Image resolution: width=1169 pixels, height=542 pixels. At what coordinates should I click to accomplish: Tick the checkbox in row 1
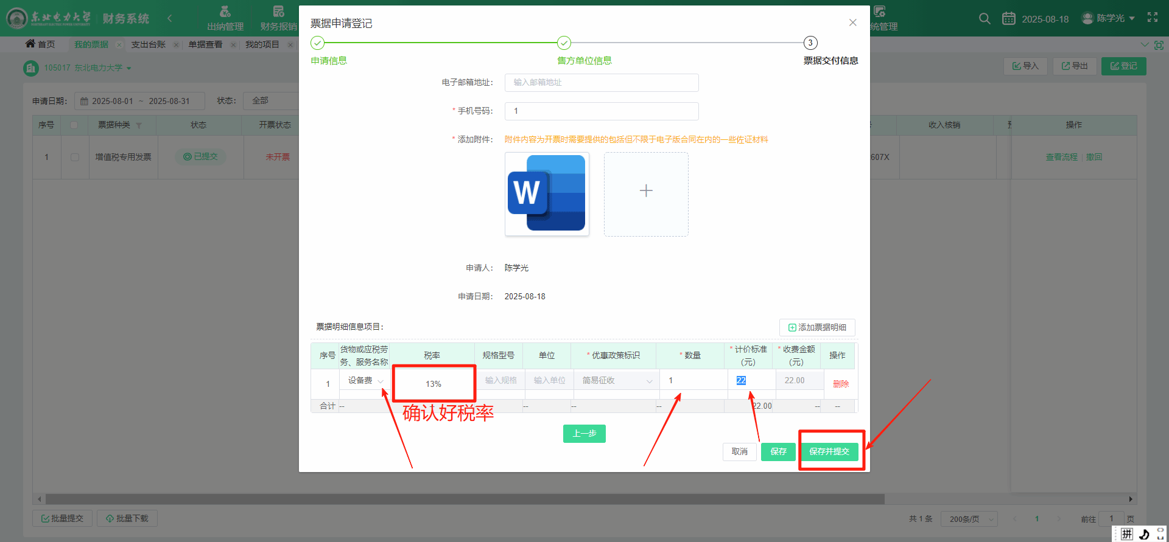[x=75, y=157]
